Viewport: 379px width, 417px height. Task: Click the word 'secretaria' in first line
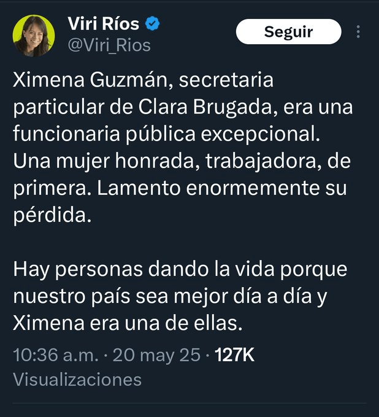click(x=226, y=80)
